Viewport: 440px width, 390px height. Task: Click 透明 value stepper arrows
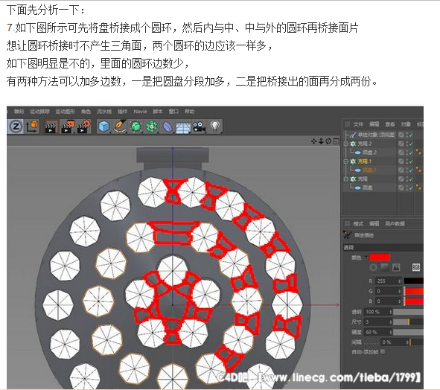(390, 312)
